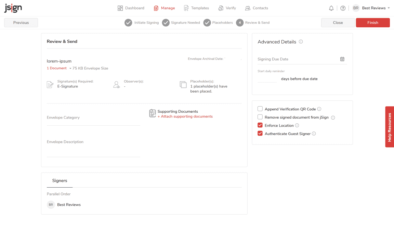Check Remove signed document from jSign
Image resolution: width=394 pixels, height=246 pixels.
tap(260, 117)
